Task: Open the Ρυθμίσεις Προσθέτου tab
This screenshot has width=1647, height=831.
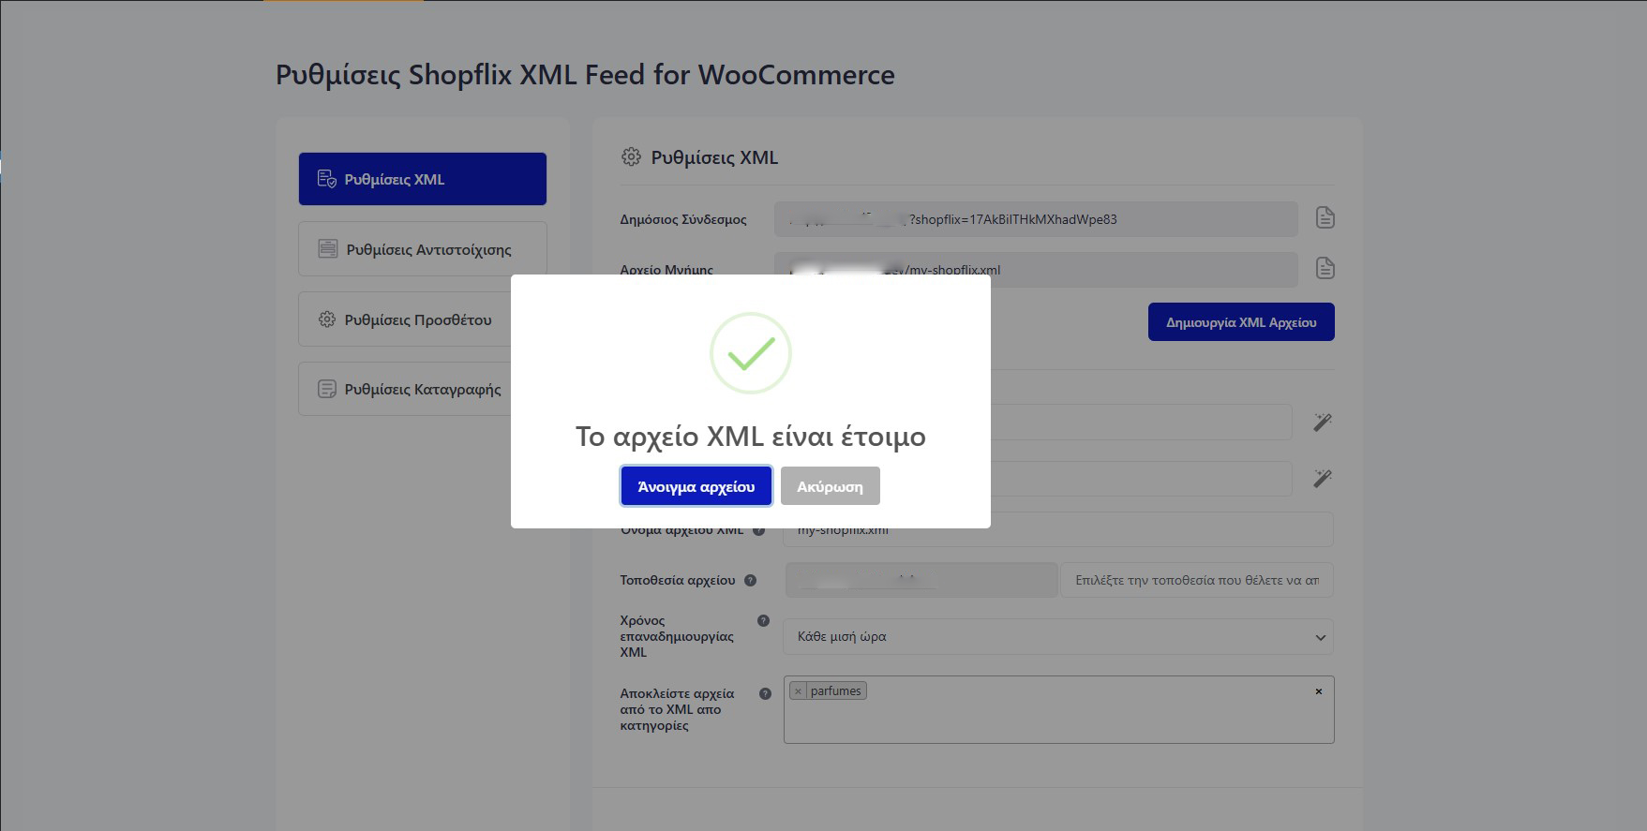Action: [x=405, y=319]
